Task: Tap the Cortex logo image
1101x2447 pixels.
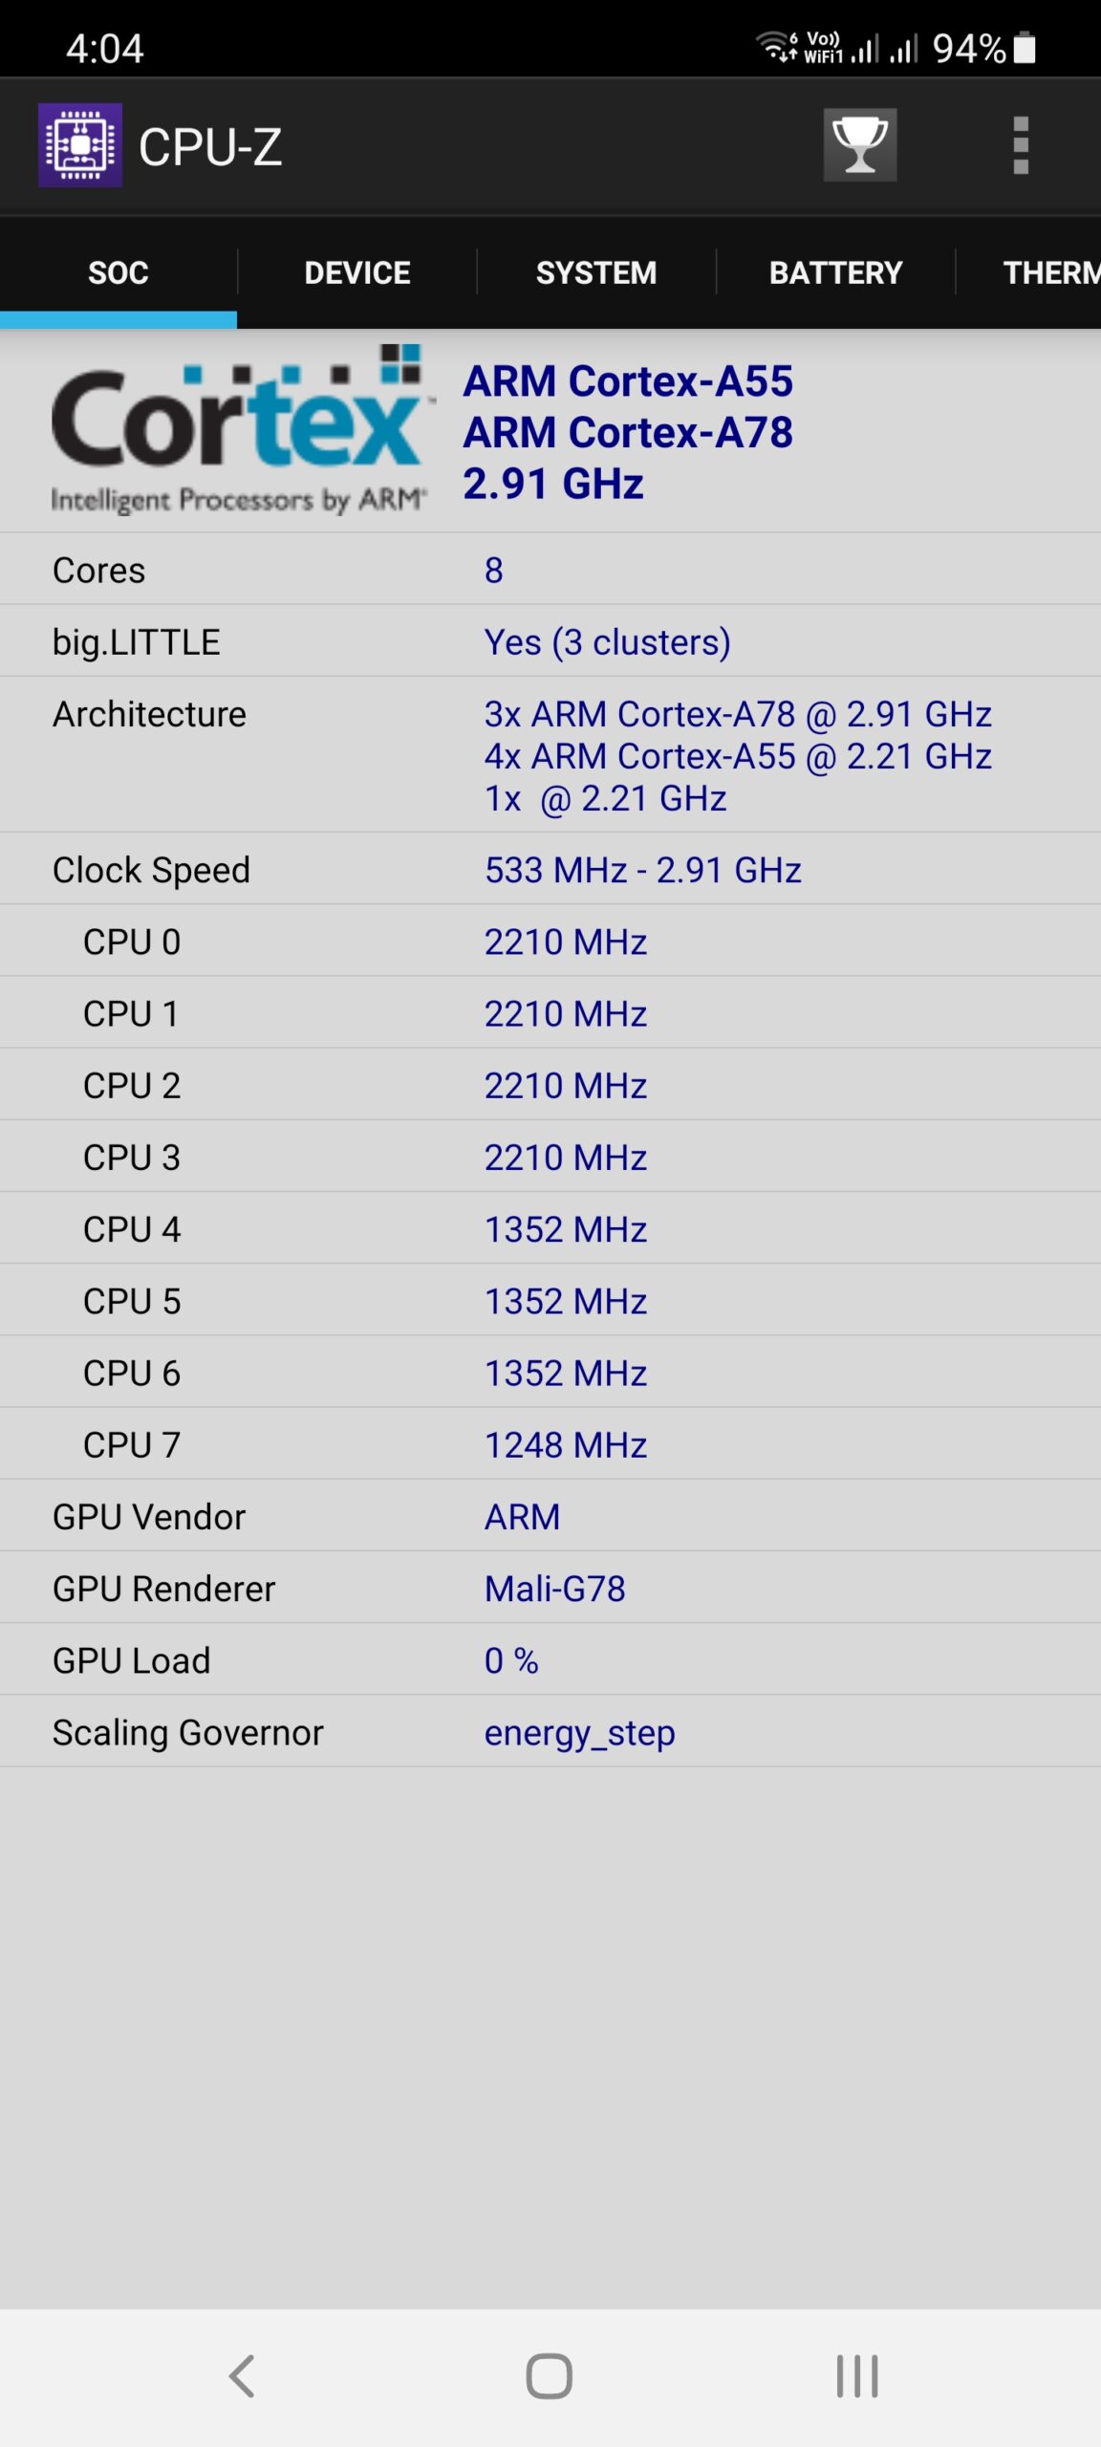Action: click(237, 430)
